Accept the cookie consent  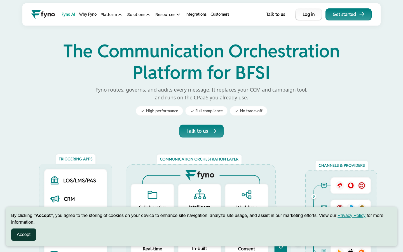[24, 235]
